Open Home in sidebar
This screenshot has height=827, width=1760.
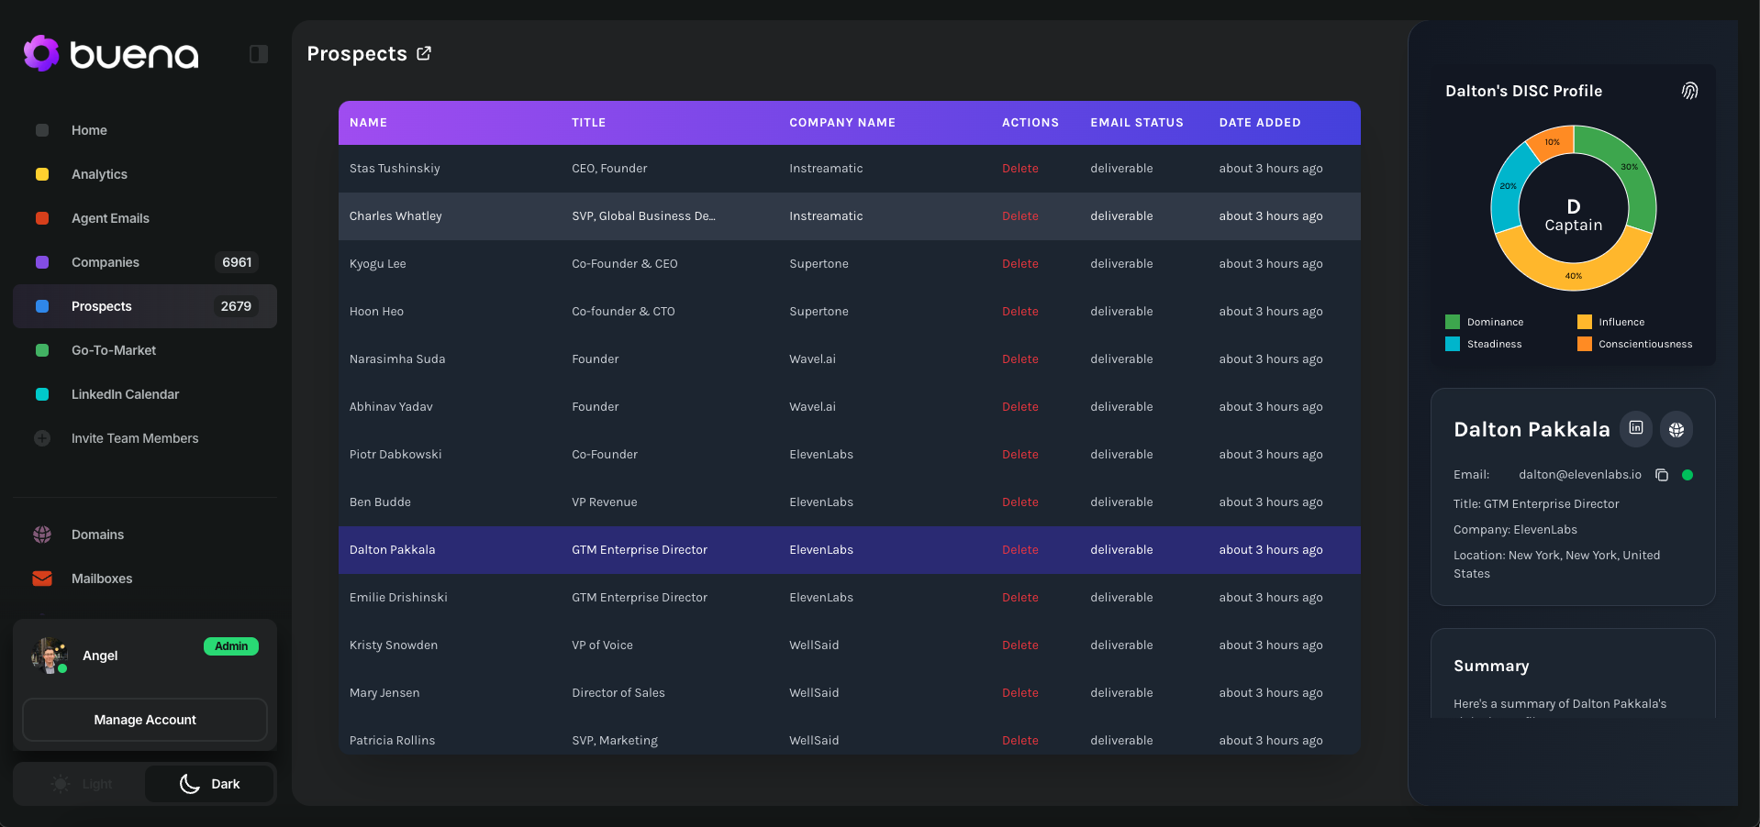(x=145, y=130)
